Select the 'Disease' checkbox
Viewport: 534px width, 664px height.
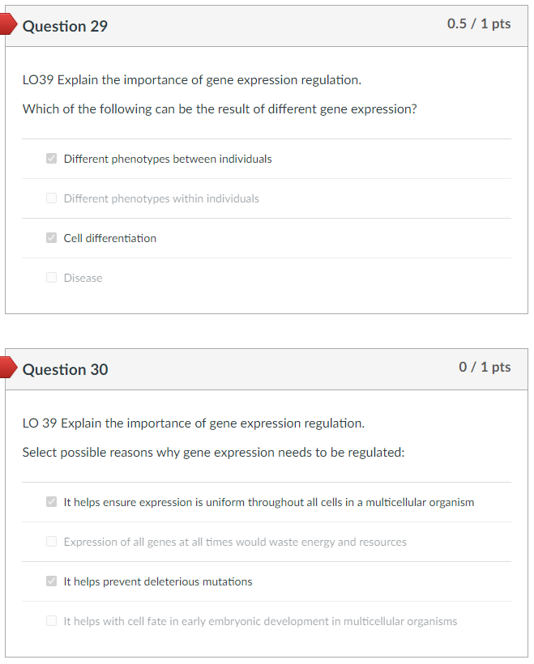click(51, 277)
